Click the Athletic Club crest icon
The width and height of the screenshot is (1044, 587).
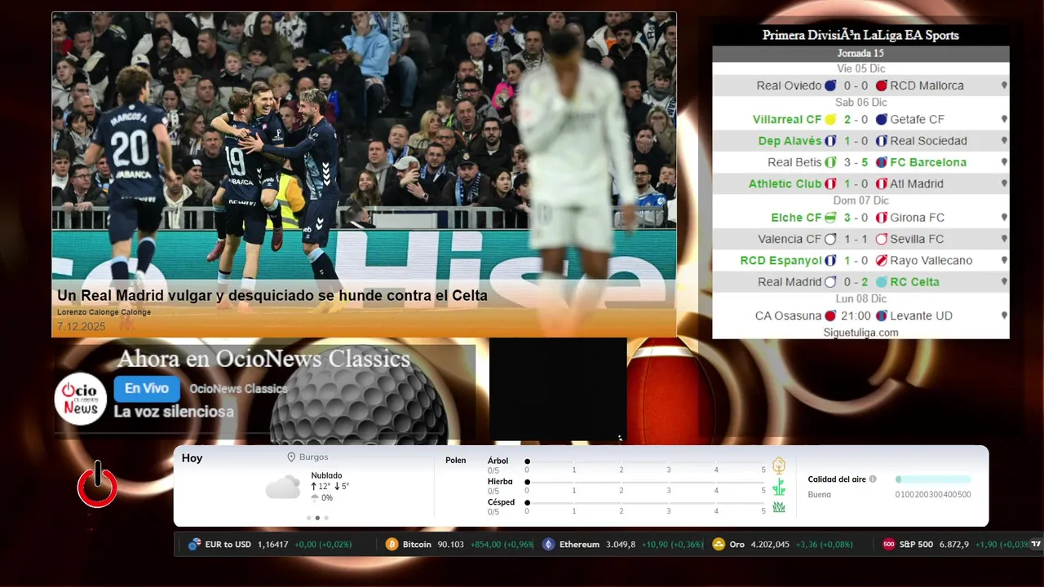(830, 184)
